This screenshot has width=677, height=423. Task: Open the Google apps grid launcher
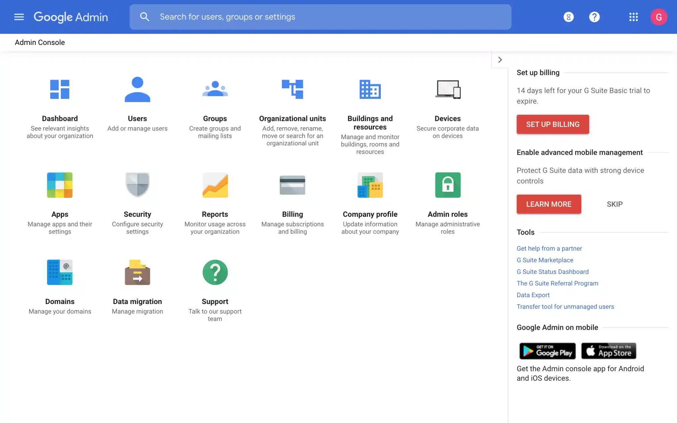[x=633, y=17]
